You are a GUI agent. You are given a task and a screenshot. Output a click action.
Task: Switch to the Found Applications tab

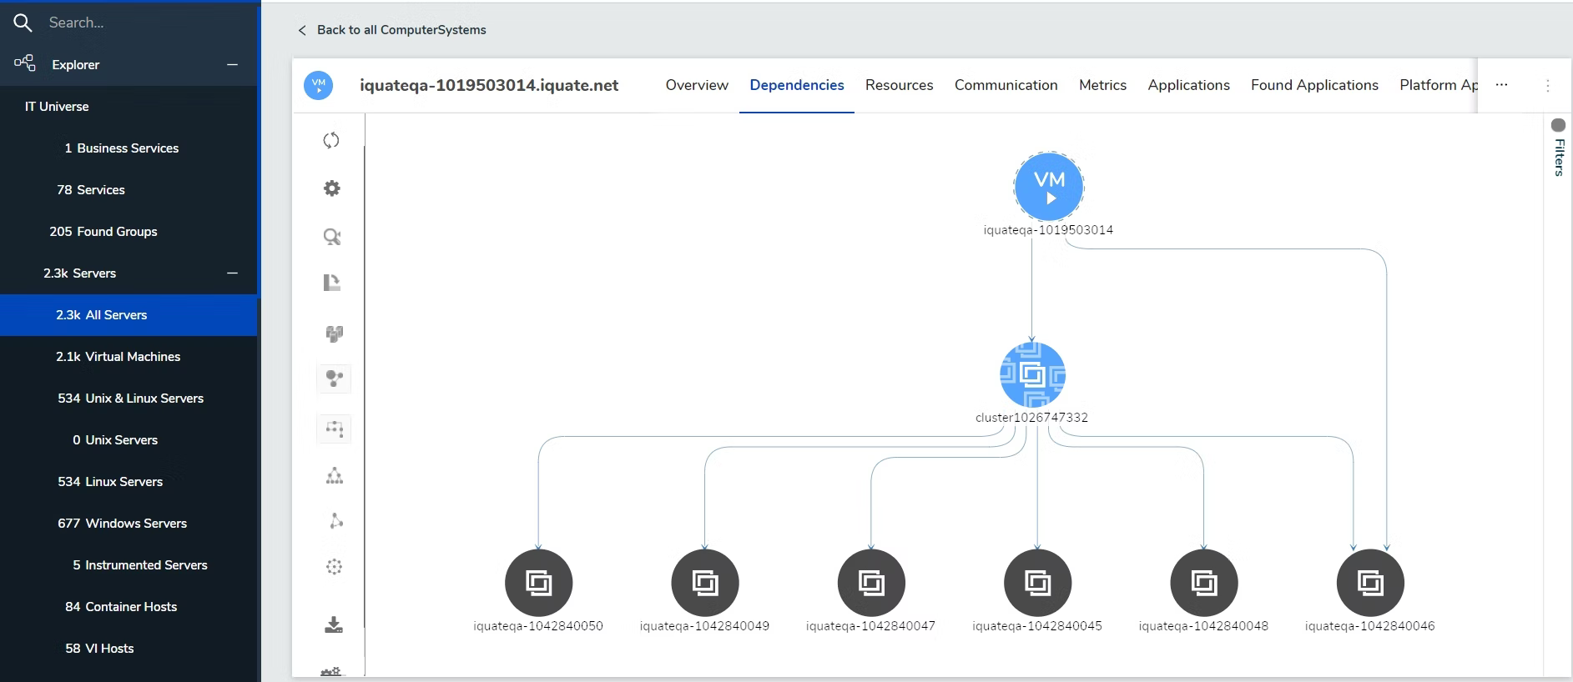(1314, 85)
